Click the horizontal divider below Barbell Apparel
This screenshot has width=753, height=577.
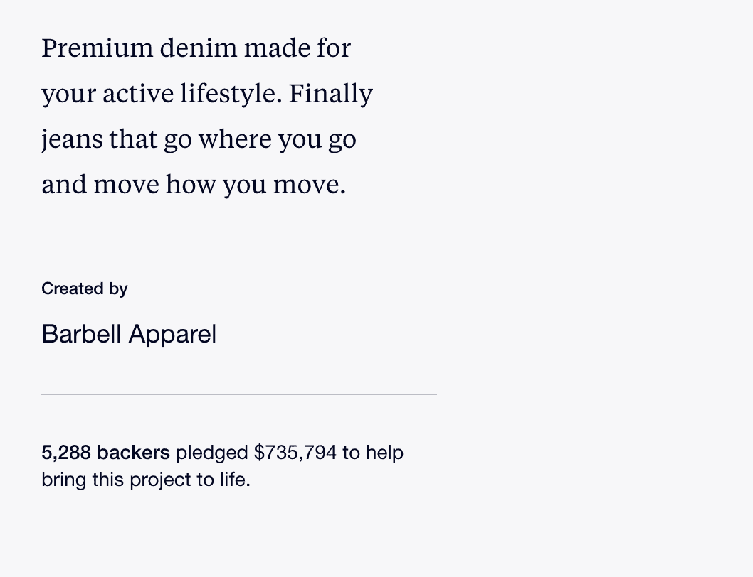click(x=239, y=394)
